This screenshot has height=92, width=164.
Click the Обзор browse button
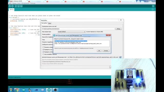pyautogui.click(x=118, y=29)
